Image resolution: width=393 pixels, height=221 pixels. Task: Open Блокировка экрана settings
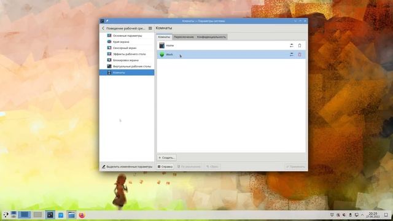pyautogui.click(x=127, y=60)
